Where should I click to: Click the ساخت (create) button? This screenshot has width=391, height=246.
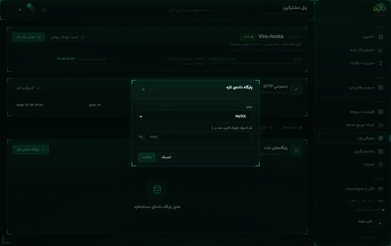point(147,157)
